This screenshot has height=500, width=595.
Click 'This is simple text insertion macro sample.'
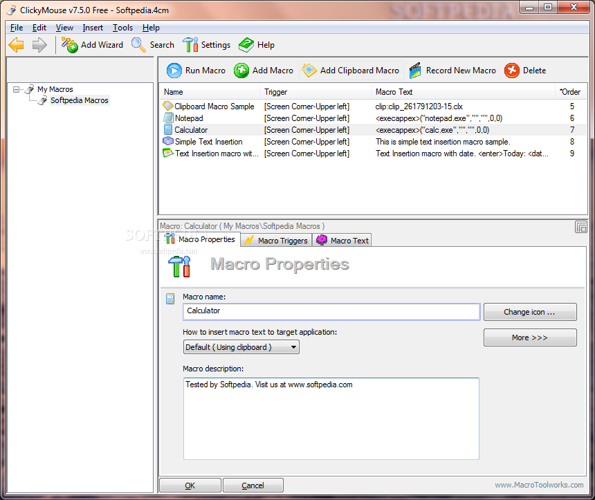tap(443, 142)
